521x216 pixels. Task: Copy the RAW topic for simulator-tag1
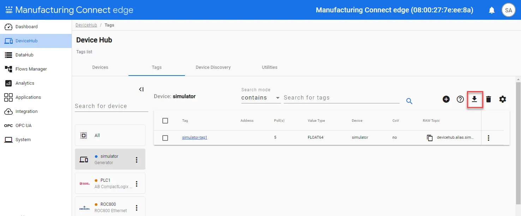click(x=430, y=138)
